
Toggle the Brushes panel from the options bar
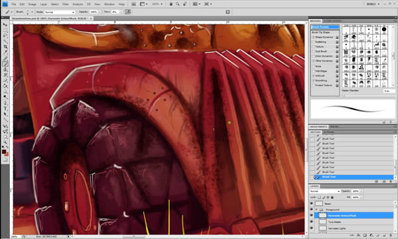point(228,12)
